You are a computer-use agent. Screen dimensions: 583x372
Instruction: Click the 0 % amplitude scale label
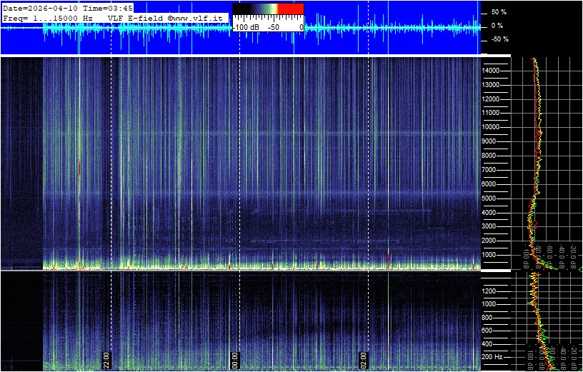[498, 26]
